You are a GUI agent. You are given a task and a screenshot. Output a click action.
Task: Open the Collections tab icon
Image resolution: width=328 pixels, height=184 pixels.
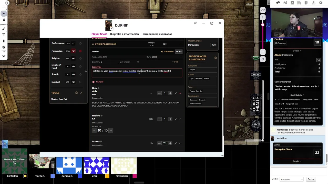313,3
